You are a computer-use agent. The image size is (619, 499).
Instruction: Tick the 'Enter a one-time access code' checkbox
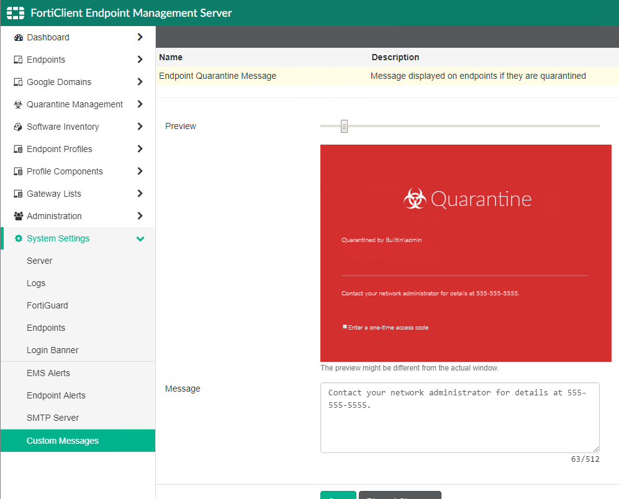tap(345, 327)
